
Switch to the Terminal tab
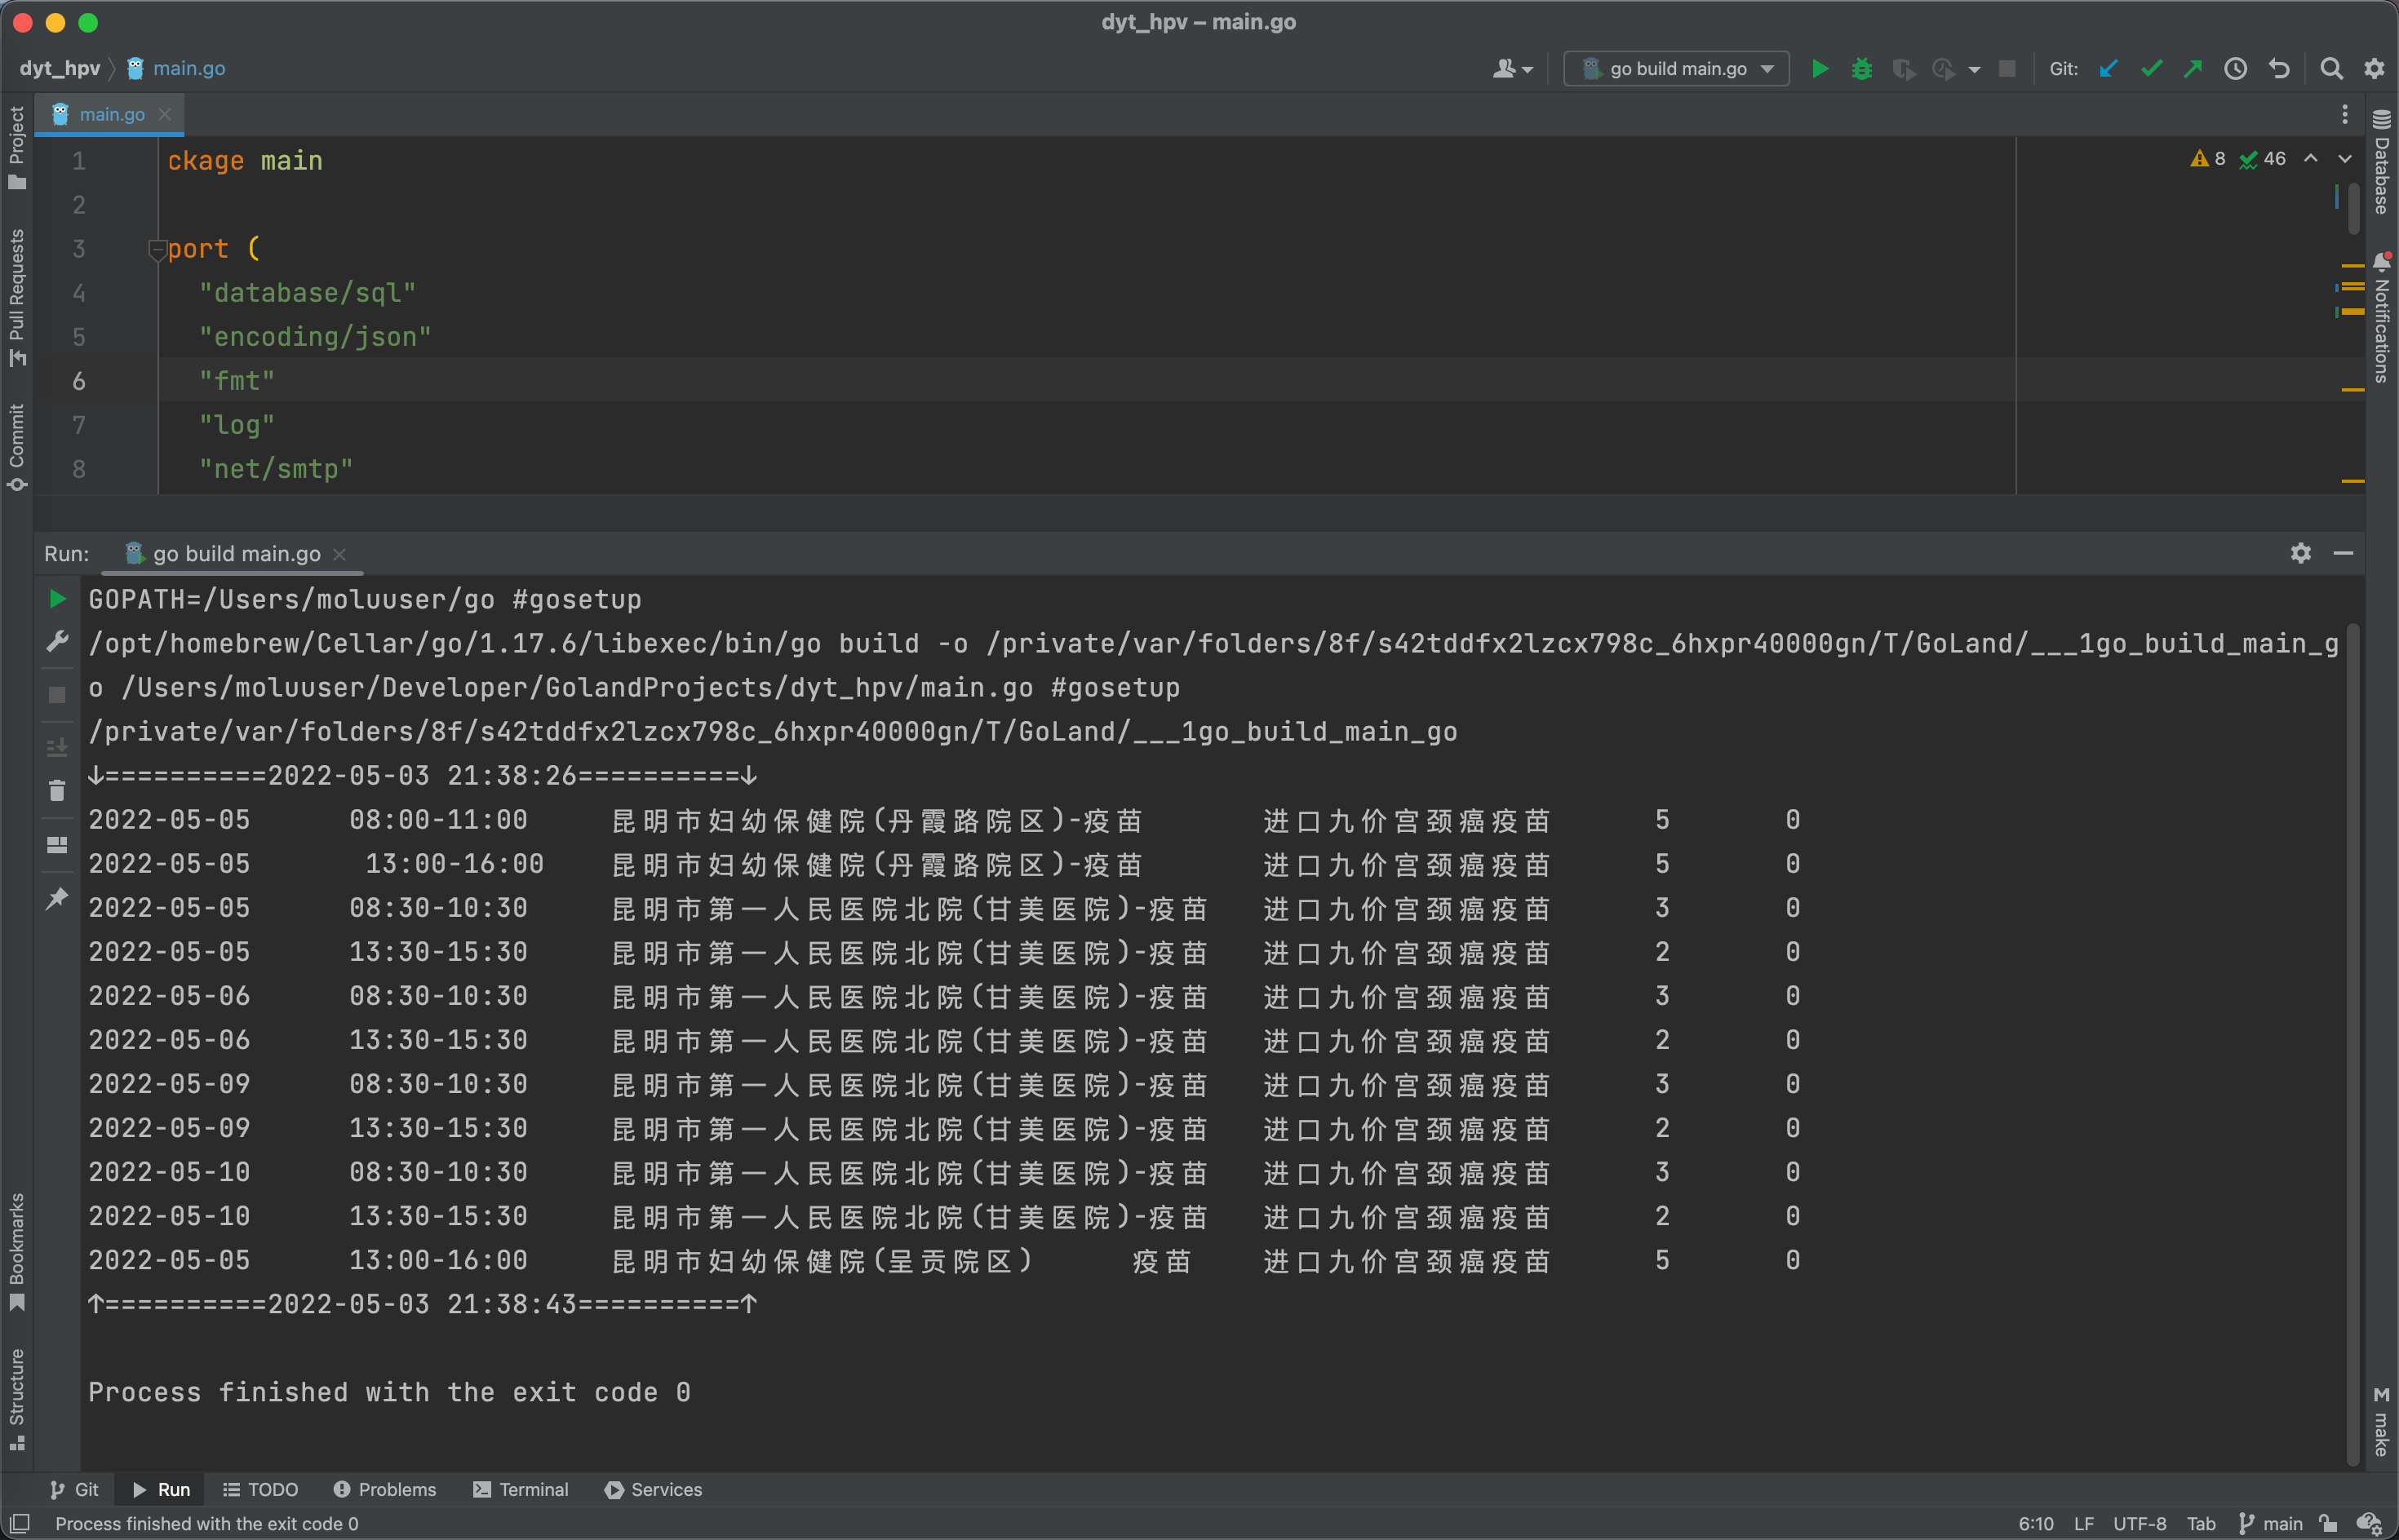[519, 1489]
